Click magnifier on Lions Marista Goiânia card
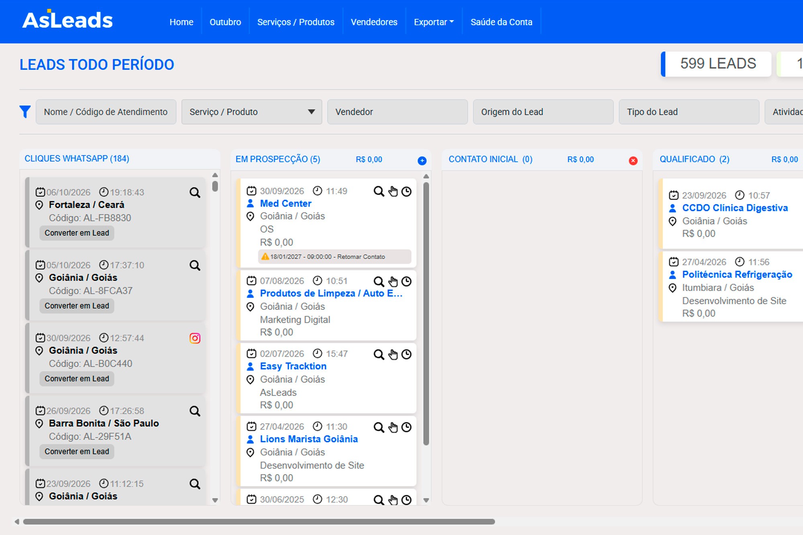The width and height of the screenshot is (803, 535). point(379,427)
